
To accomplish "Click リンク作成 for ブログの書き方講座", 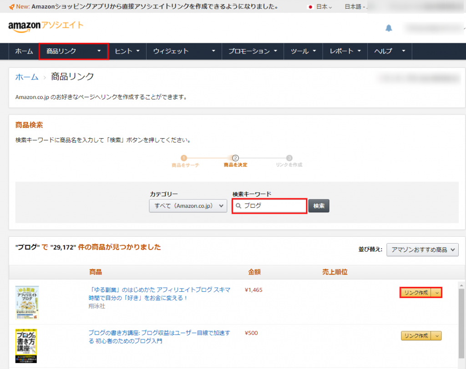I will tap(416, 336).
